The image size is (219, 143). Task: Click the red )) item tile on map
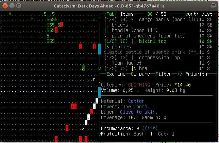click(74, 107)
